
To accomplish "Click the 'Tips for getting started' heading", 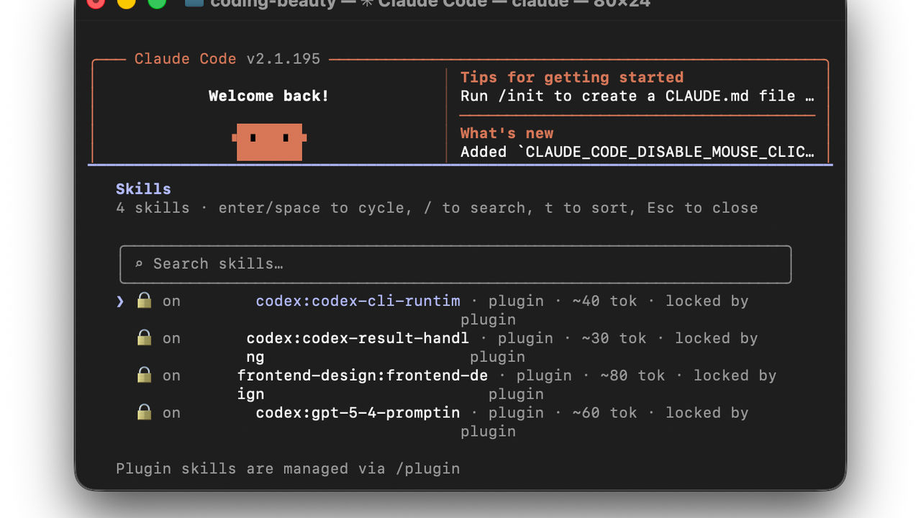I will pos(572,77).
